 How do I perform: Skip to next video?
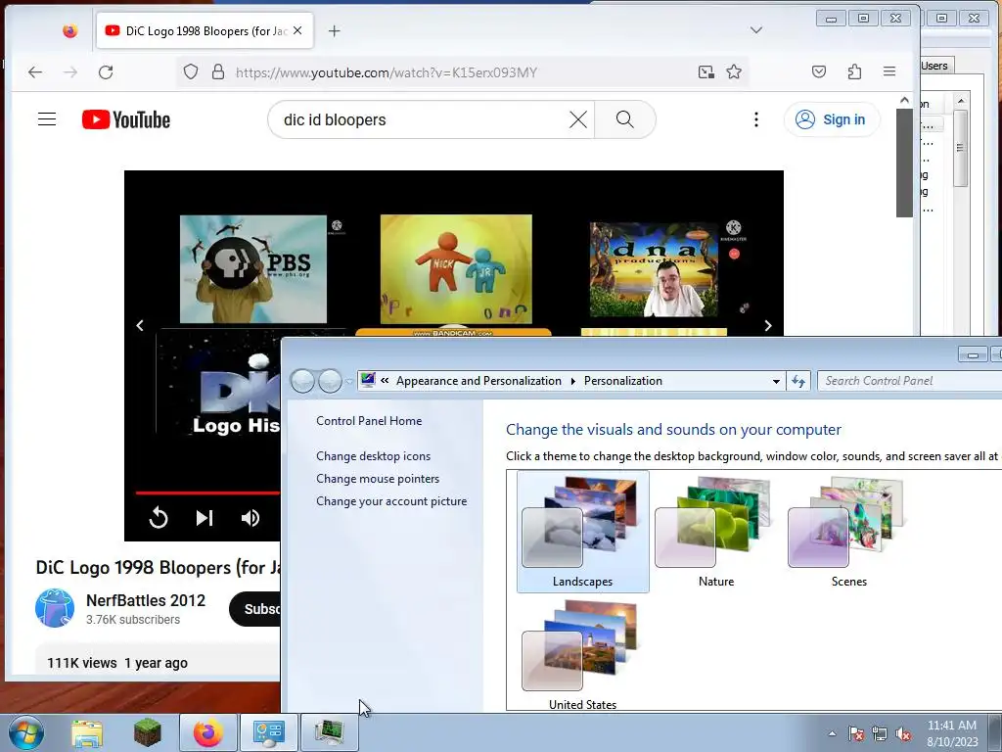[204, 518]
